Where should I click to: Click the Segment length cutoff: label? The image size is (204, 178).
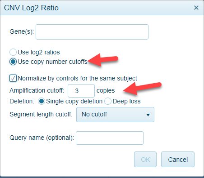pos(41,114)
